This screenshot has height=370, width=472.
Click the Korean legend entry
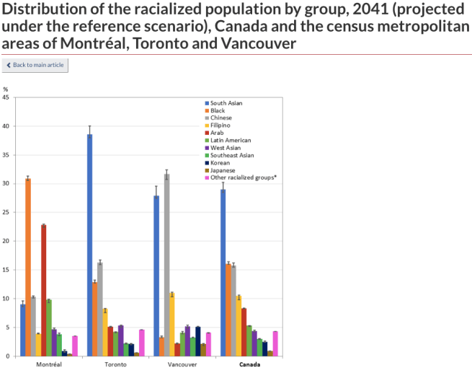pyautogui.click(x=219, y=162)
